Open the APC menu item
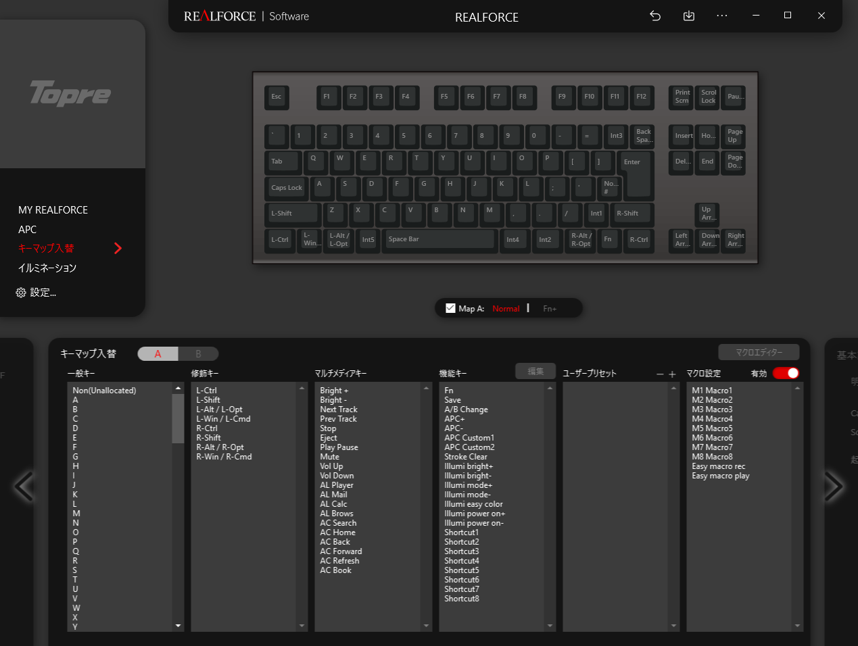858x646 pixels. click(28, 229)
